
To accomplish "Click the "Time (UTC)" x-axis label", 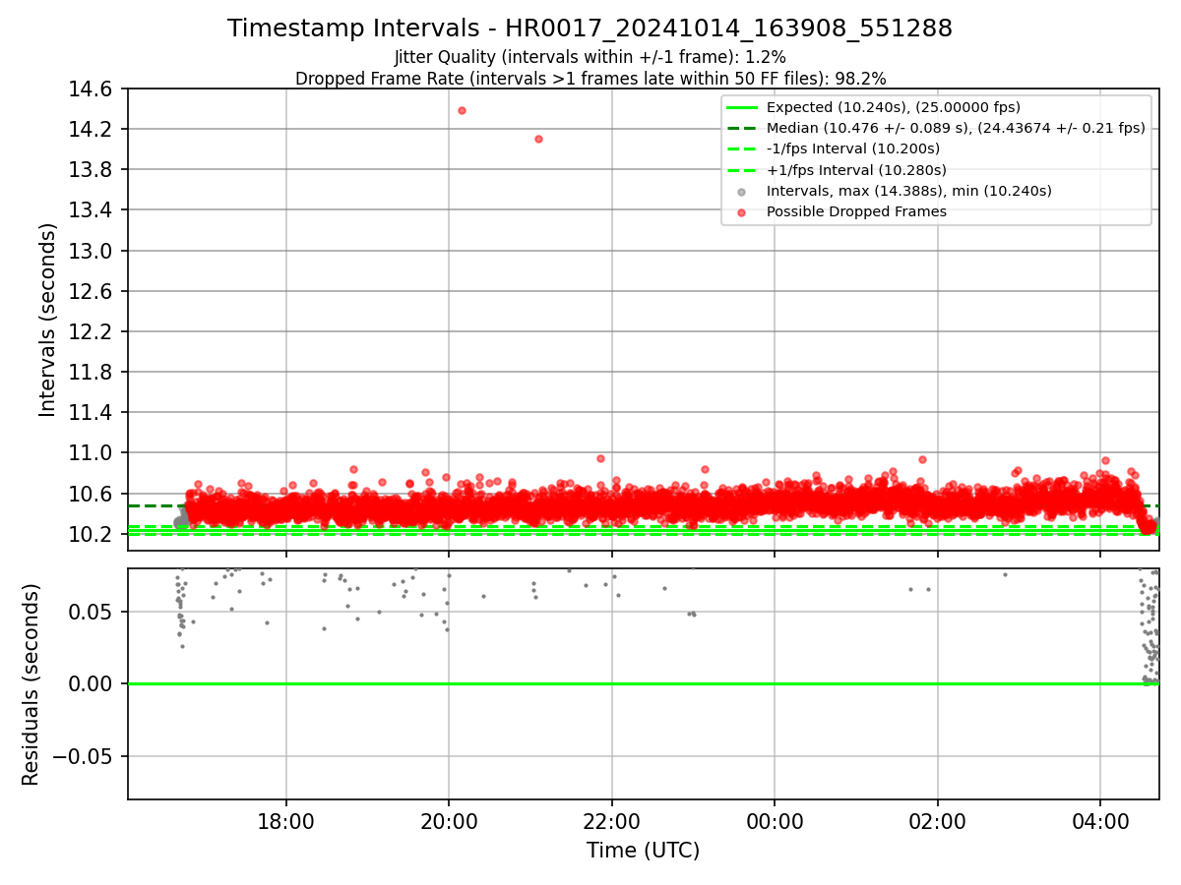I will (643, 851).
